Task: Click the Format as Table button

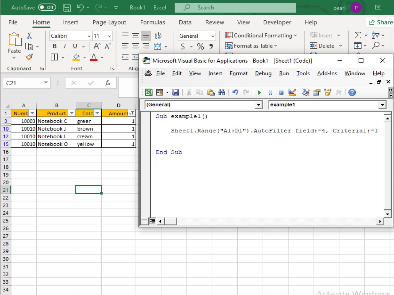Action: tap(252, 46)
